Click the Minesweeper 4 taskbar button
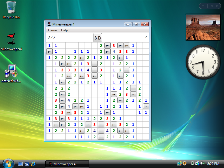The image size is (224, 168). (67, 164)
